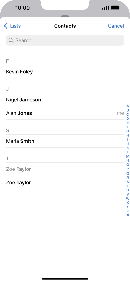The width and height of the screenshot is (130, 282).
Task: Choose Alan Jones marked as me
Action: tap(65, 113)
